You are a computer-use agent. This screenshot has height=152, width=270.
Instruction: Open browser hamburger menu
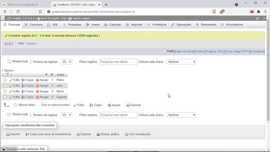coord(265,11)
